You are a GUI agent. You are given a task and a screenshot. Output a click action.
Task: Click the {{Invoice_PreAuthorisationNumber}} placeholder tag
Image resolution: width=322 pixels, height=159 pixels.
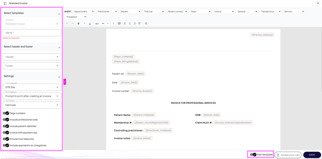pyautogui.click(x=233, y=123)
